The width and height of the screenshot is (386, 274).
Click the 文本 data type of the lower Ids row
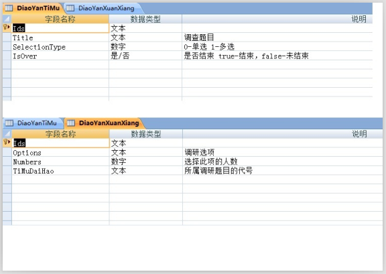click(145, 143)
